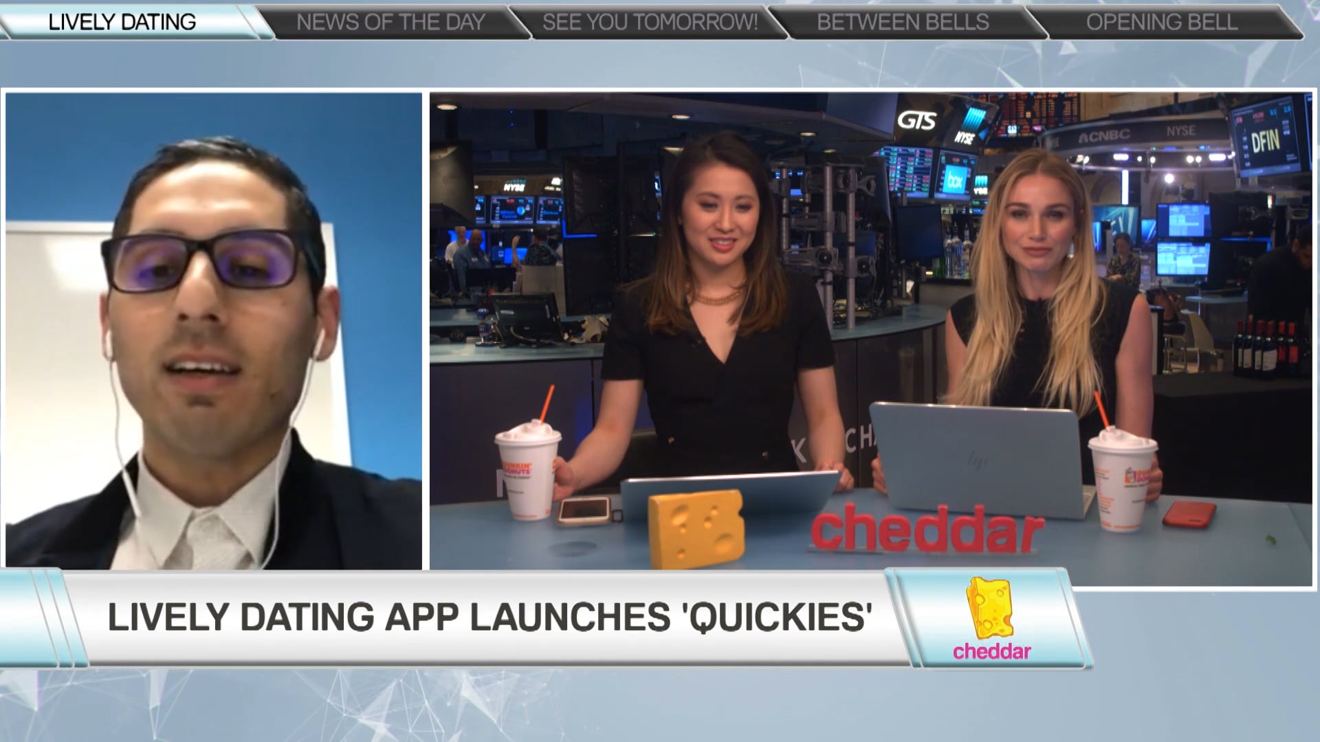1320x742 pixels.
Task: Select the LIVELY DATING tab
Action: click(x=122, y=22)
